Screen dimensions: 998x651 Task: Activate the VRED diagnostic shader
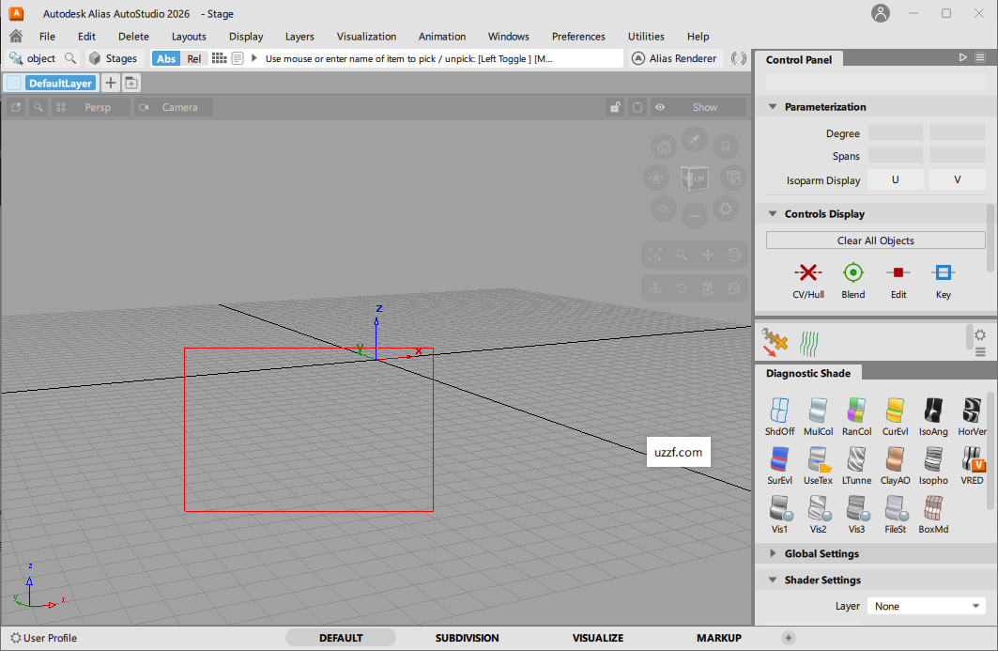972,465
